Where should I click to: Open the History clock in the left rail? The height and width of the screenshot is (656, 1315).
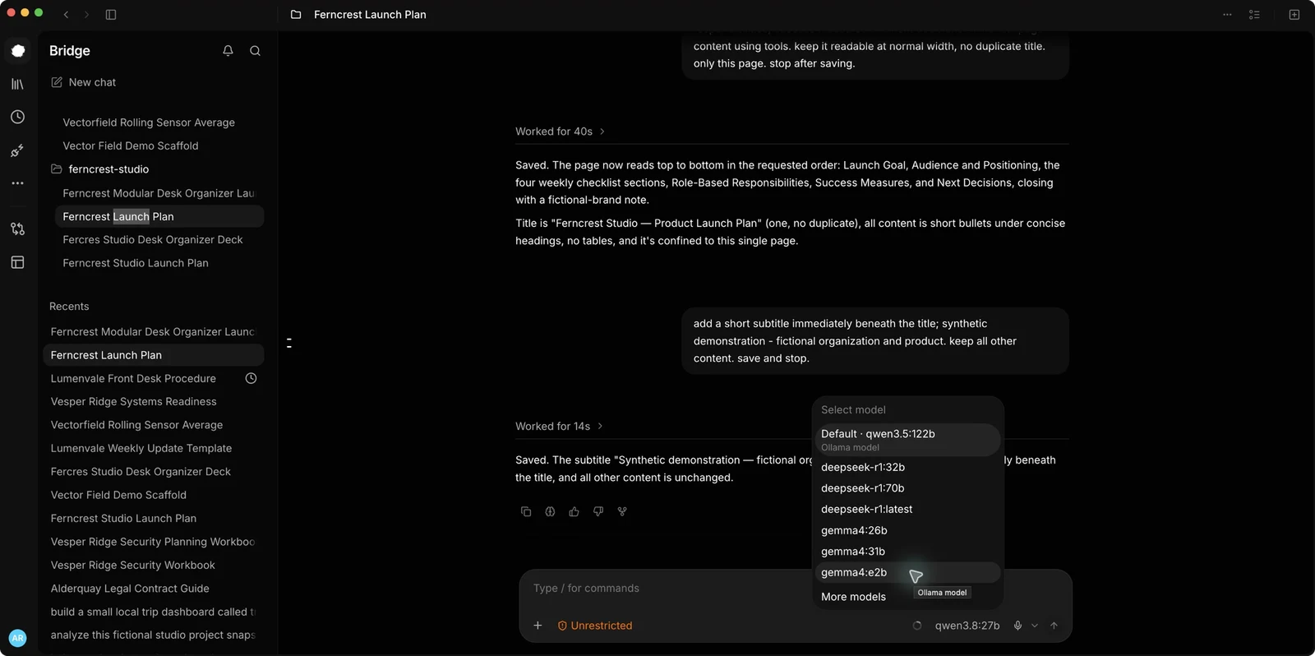point(17,117)
